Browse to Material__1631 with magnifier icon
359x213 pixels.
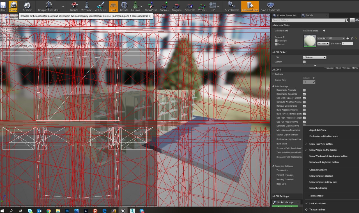coord(352,38)
